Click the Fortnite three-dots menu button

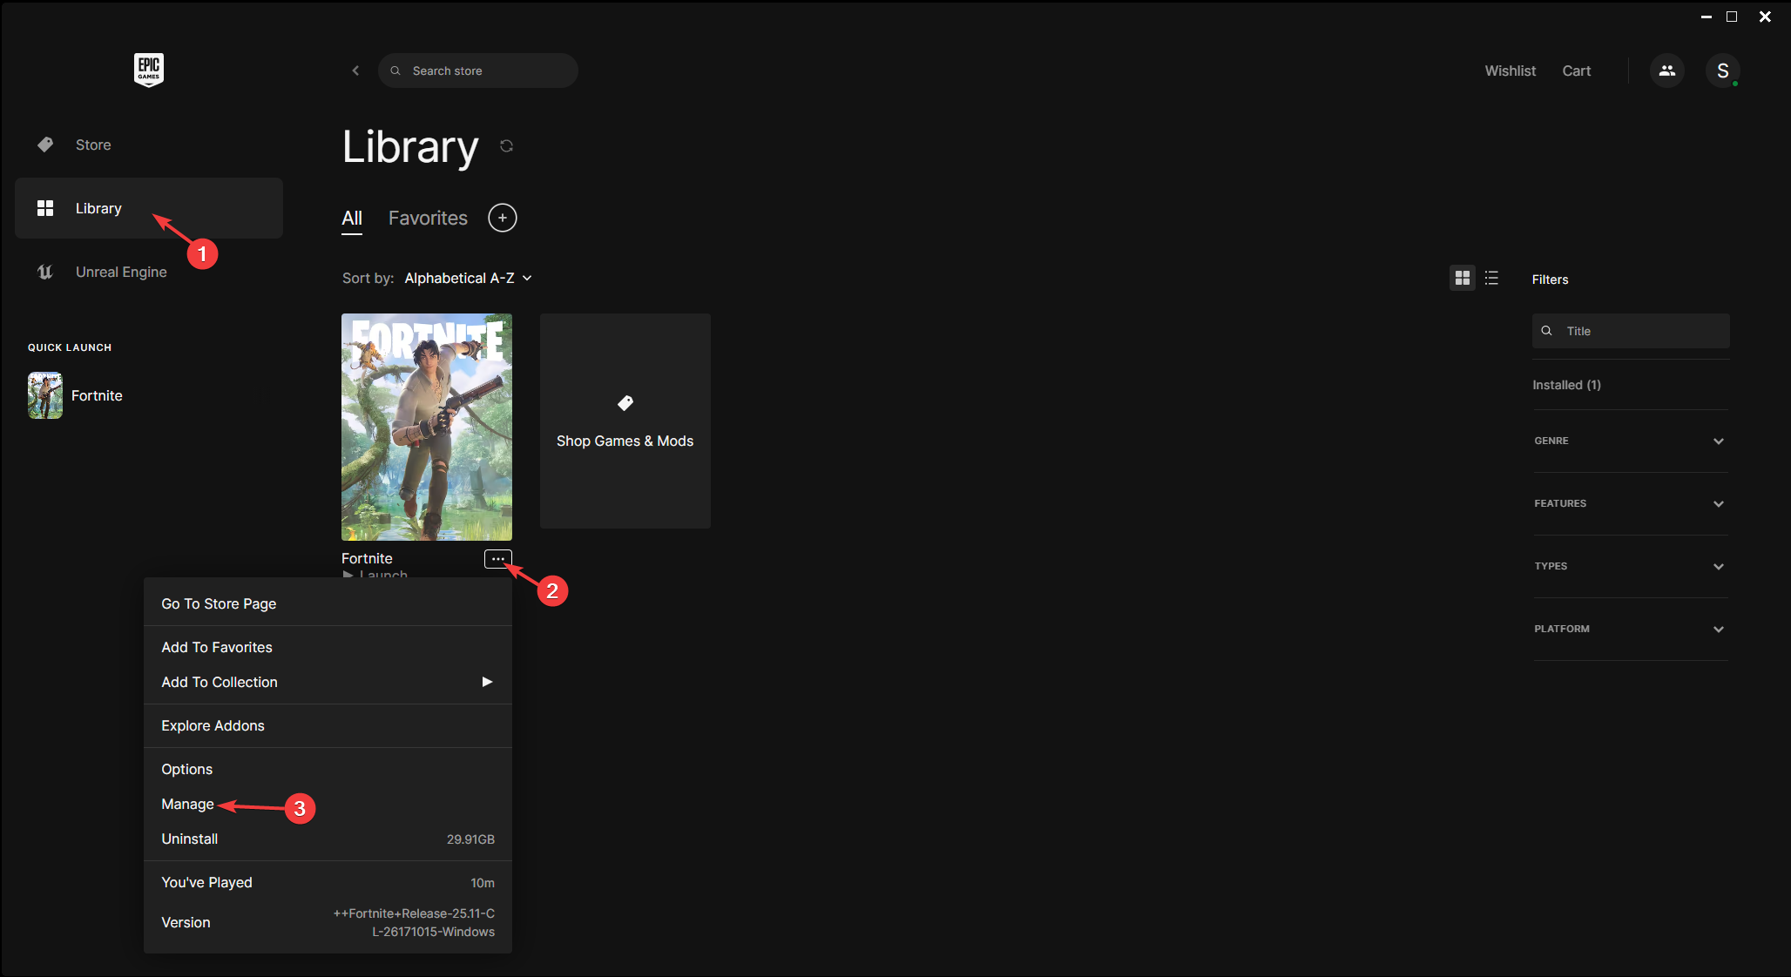pyautogui.click(x=497, y=559)
